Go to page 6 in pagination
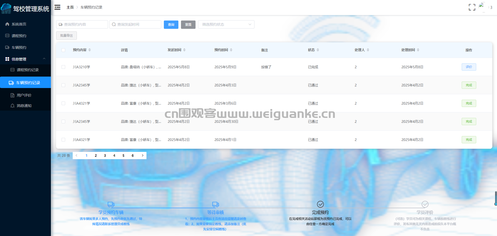Viewport: 497px width, 236px height. tap(133, 156)
